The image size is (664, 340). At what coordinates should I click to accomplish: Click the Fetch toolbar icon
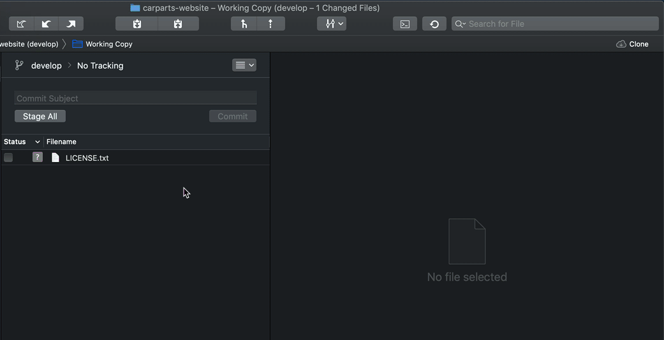(x=21, y=24)
